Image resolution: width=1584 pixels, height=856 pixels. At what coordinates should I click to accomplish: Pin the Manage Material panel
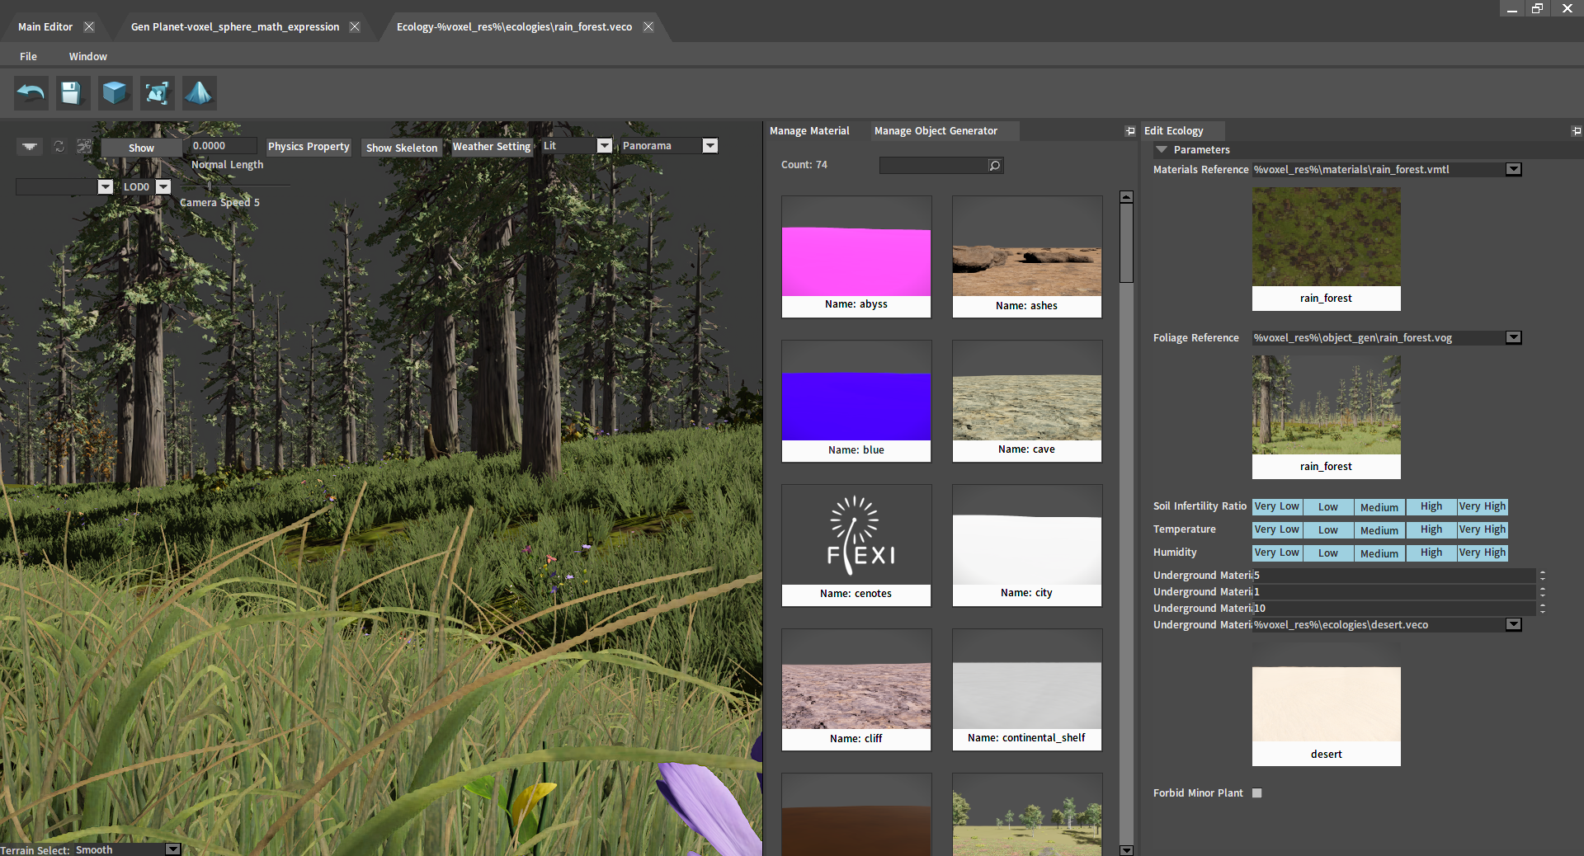point(1129,131)
